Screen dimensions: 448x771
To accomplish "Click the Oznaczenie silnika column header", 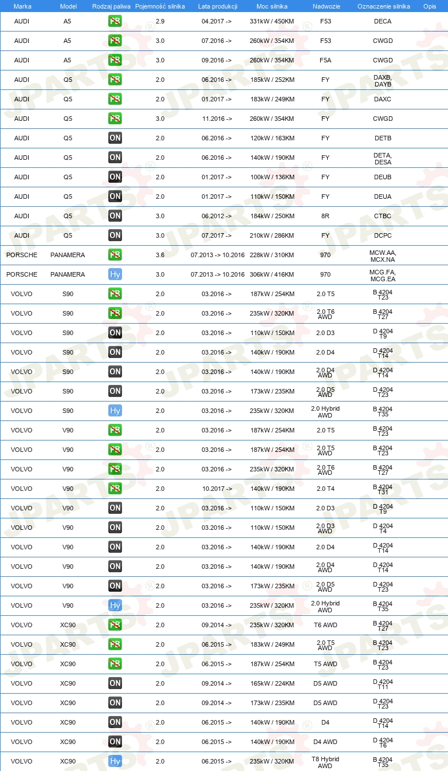I will 383,6.
